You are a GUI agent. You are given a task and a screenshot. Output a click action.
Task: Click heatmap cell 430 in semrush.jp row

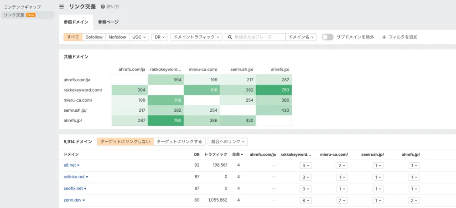[274, 110]
